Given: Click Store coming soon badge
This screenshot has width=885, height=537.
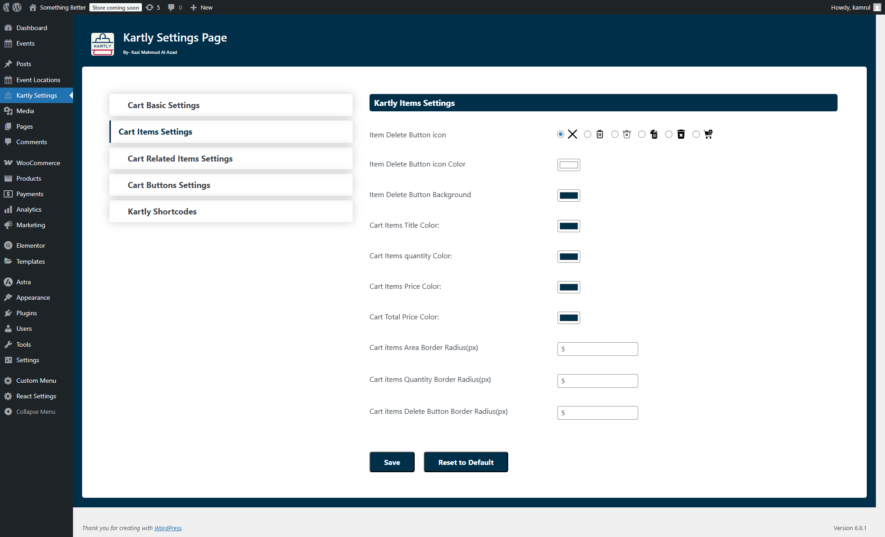Looking at the screenshot, I should 115,7.
